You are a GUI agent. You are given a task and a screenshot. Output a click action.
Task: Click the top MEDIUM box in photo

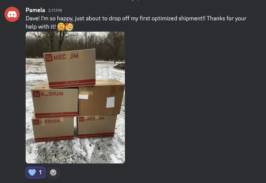click(70, 68)
